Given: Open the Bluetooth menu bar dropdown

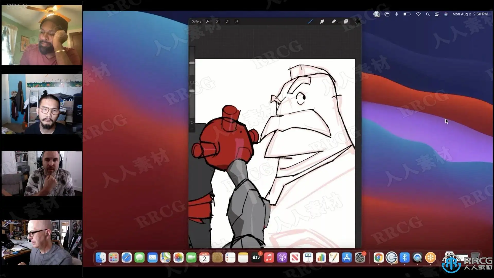Looking at the screenshot, I should click(396, 14).
